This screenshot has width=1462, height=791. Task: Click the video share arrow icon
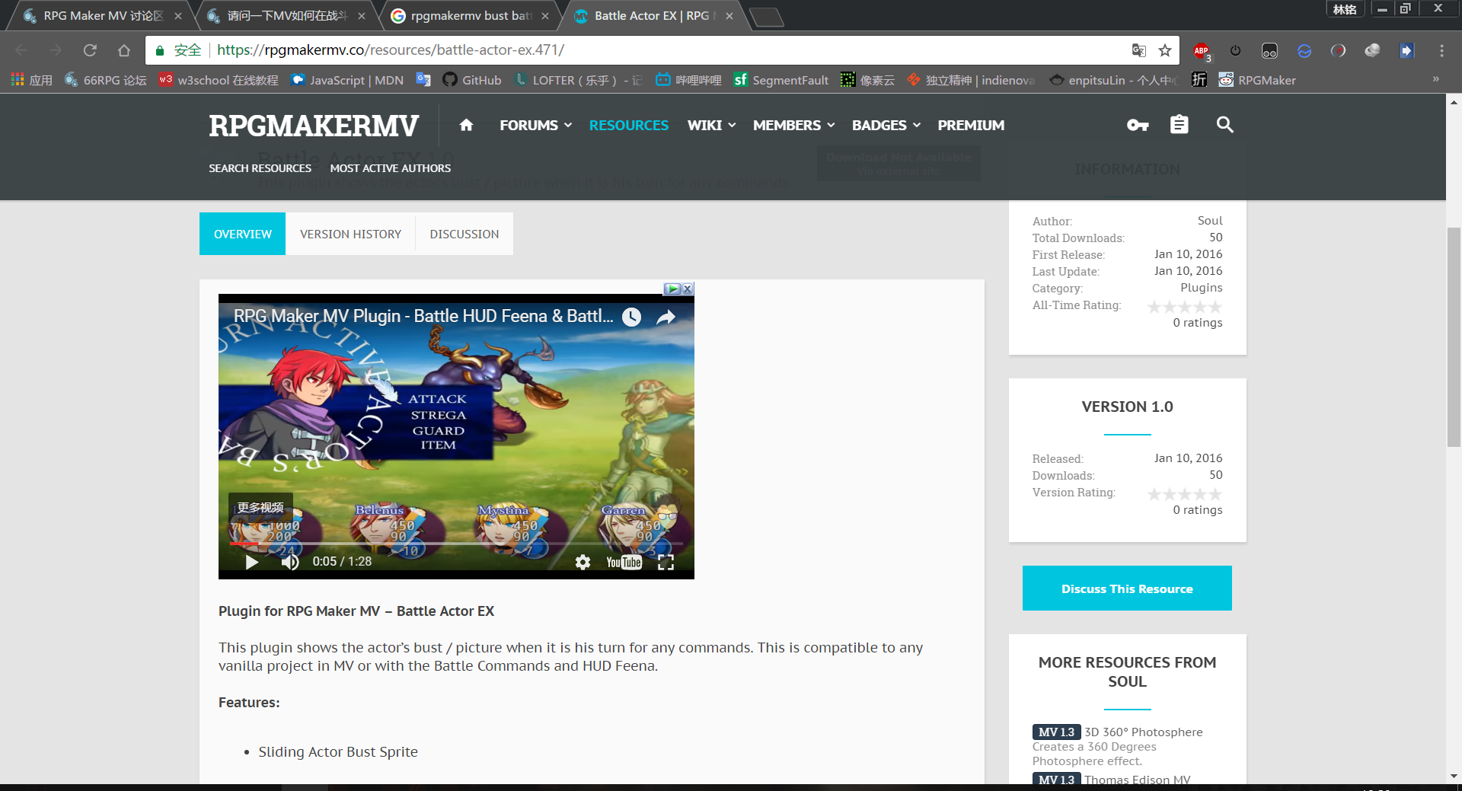click(x=666, y=317)
